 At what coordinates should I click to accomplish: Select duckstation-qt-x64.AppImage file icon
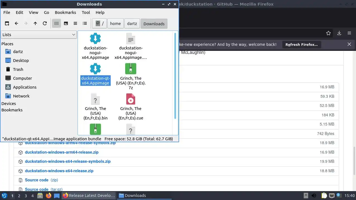pos(95,69)
